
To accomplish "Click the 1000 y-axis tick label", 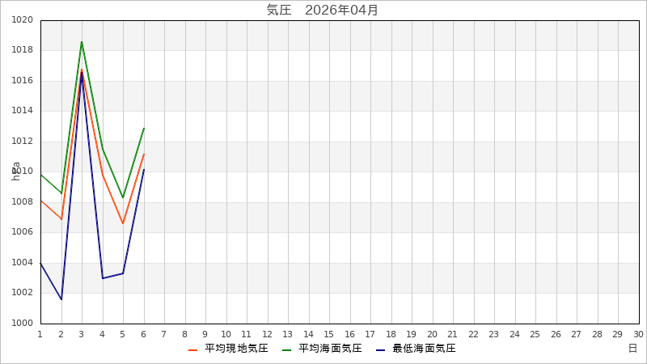I will [x=23, y=324].
